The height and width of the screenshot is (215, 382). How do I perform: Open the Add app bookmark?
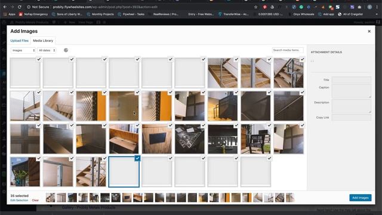pos(326,14)
